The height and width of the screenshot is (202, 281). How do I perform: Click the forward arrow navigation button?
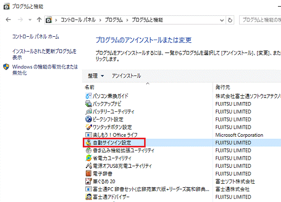tap(20, 20)
